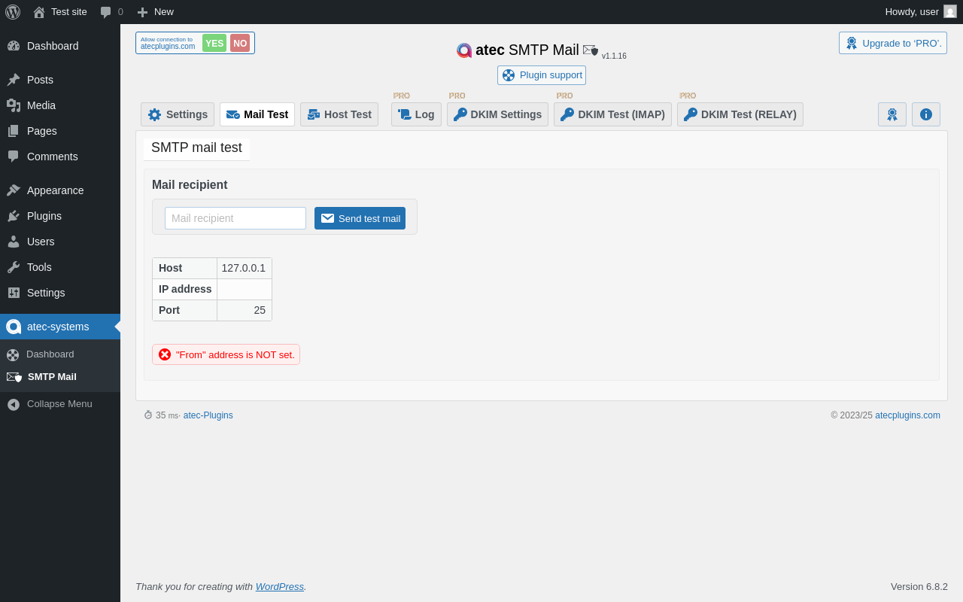The width and height of the screenshot is (963, 602).
Task: Deny connection with NO button
Action: (240, 43)
